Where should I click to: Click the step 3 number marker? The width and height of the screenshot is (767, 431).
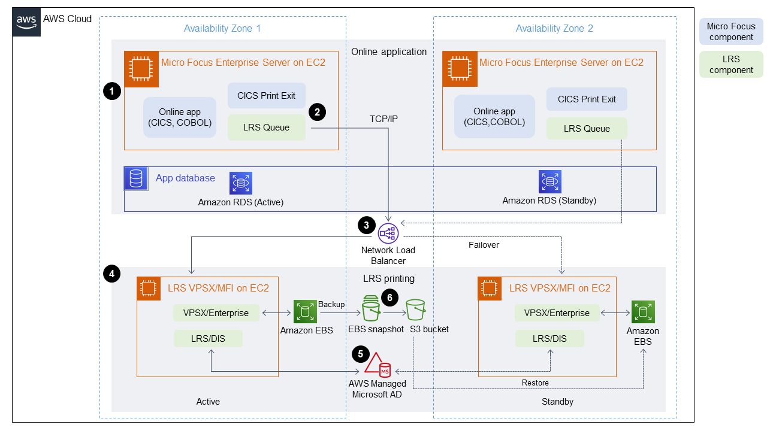366,226
